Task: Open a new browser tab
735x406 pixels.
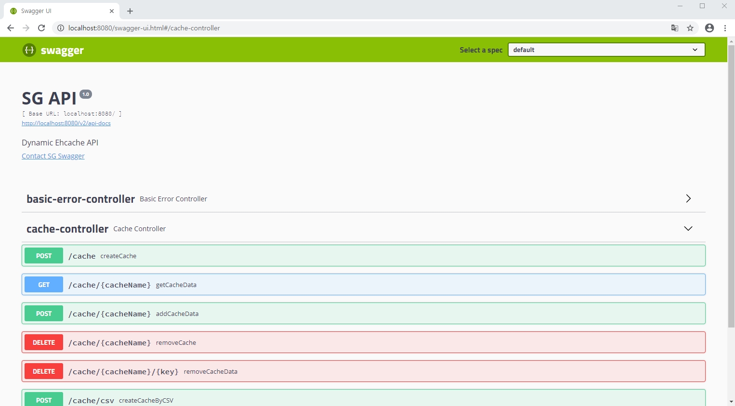Action: 130,11
